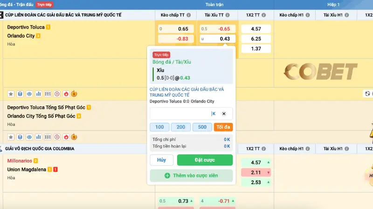Cancel the bet slip with Hủy
373x209 pixels.
click(161, 160)
